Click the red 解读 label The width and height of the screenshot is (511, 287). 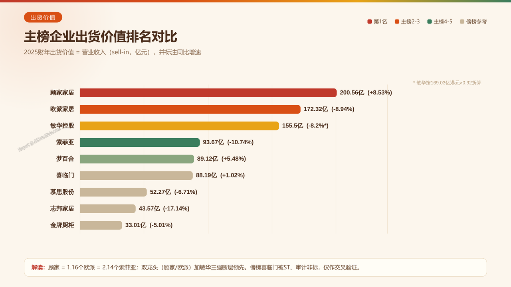point(38,267)
